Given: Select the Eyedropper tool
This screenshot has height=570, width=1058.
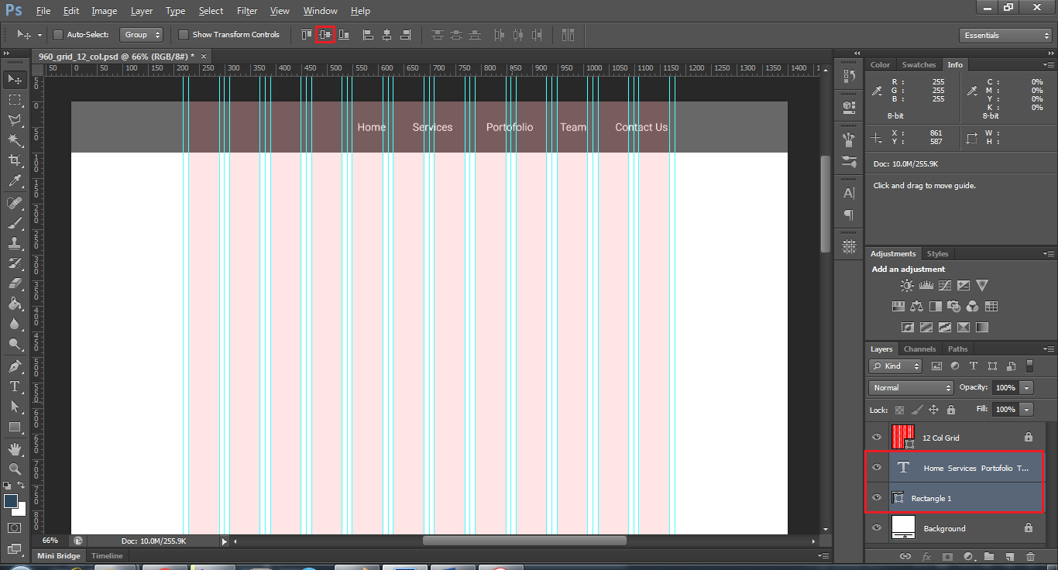Looking at the screenshot, I should click(x=15, y=181).
